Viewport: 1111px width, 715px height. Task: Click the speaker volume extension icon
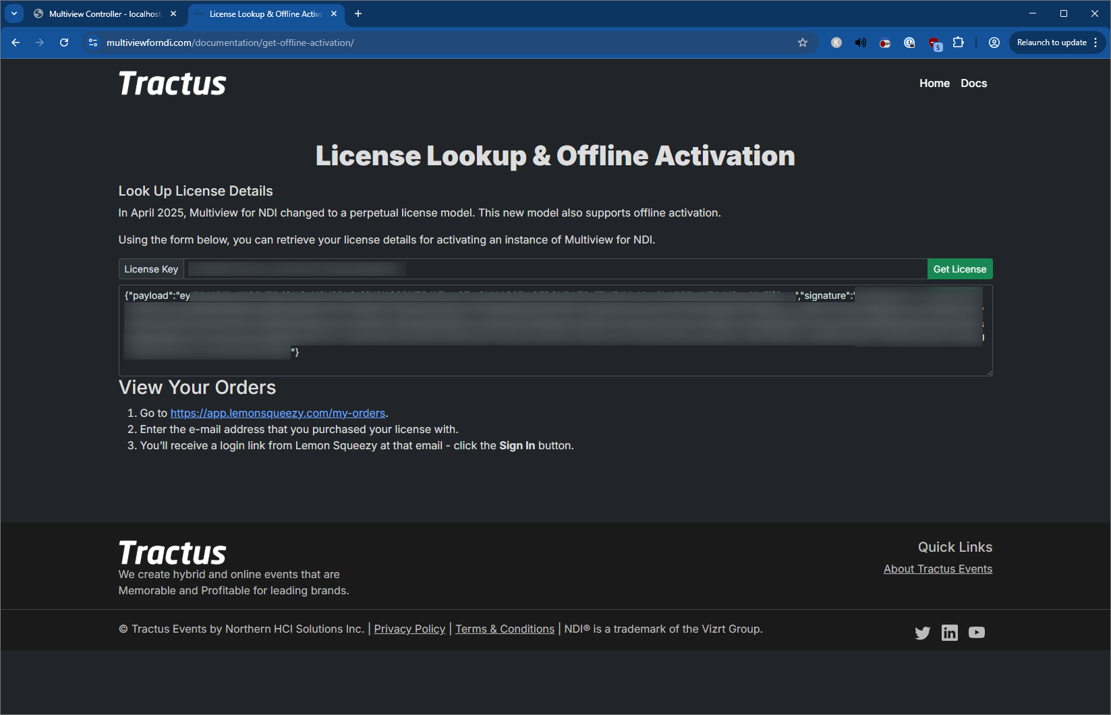(860, 42)
